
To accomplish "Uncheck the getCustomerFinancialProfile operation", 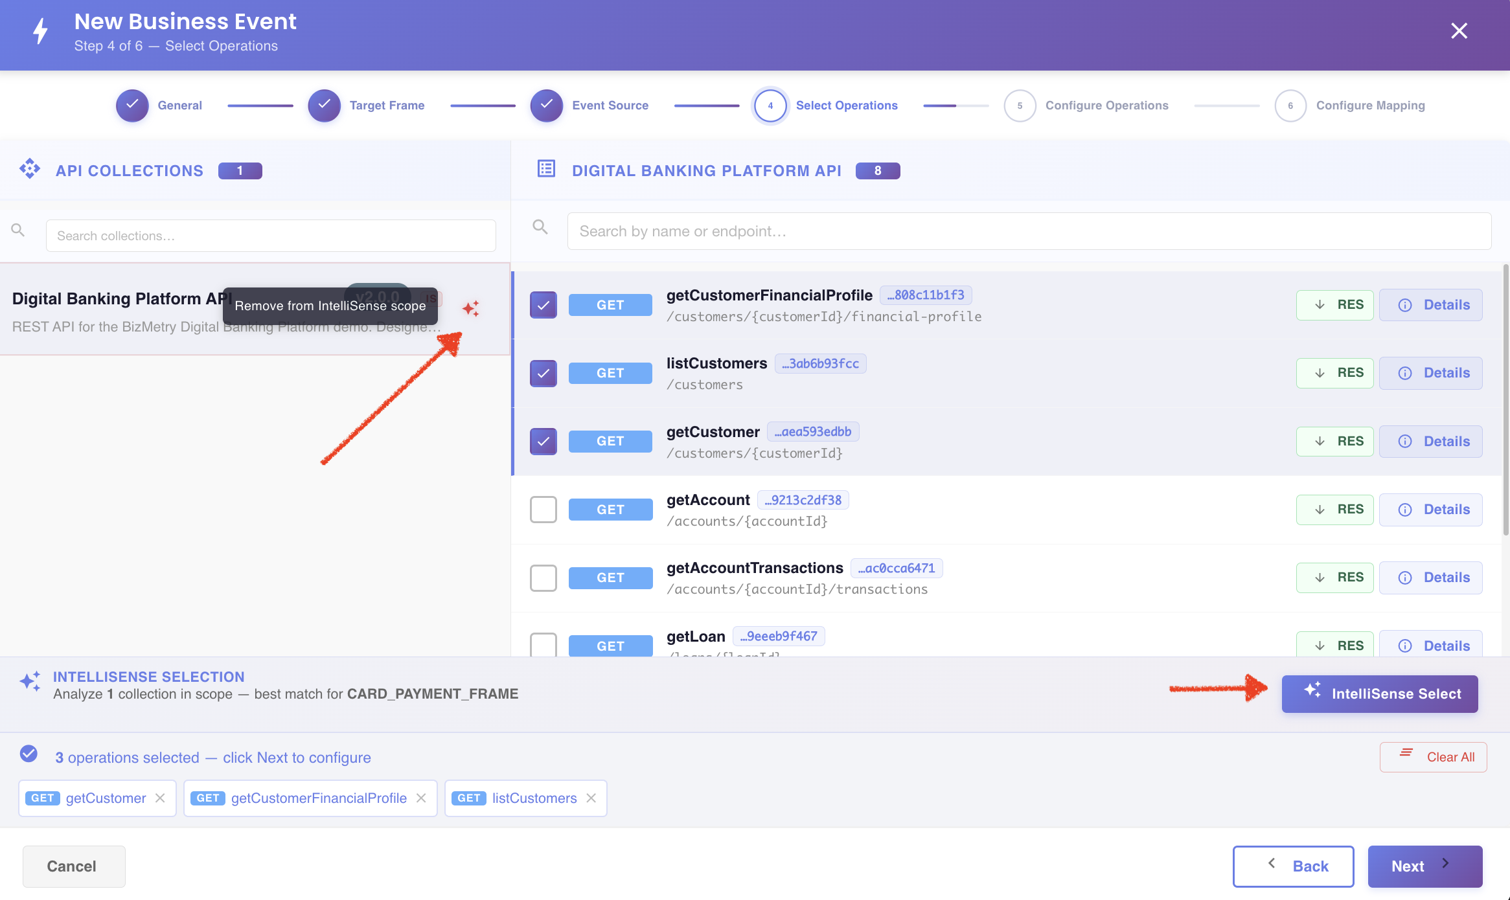I will coord(543,305).
